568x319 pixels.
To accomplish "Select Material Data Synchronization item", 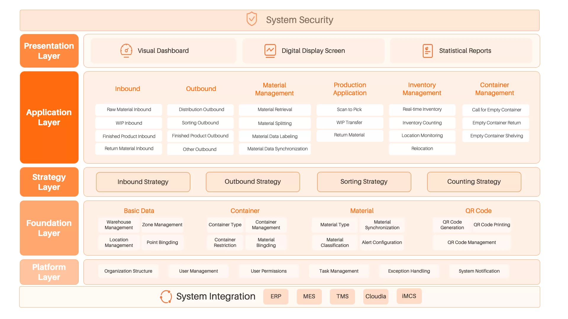I will (277, 149).
